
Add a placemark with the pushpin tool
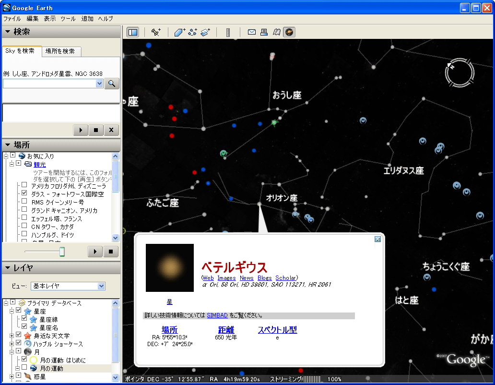156,32
